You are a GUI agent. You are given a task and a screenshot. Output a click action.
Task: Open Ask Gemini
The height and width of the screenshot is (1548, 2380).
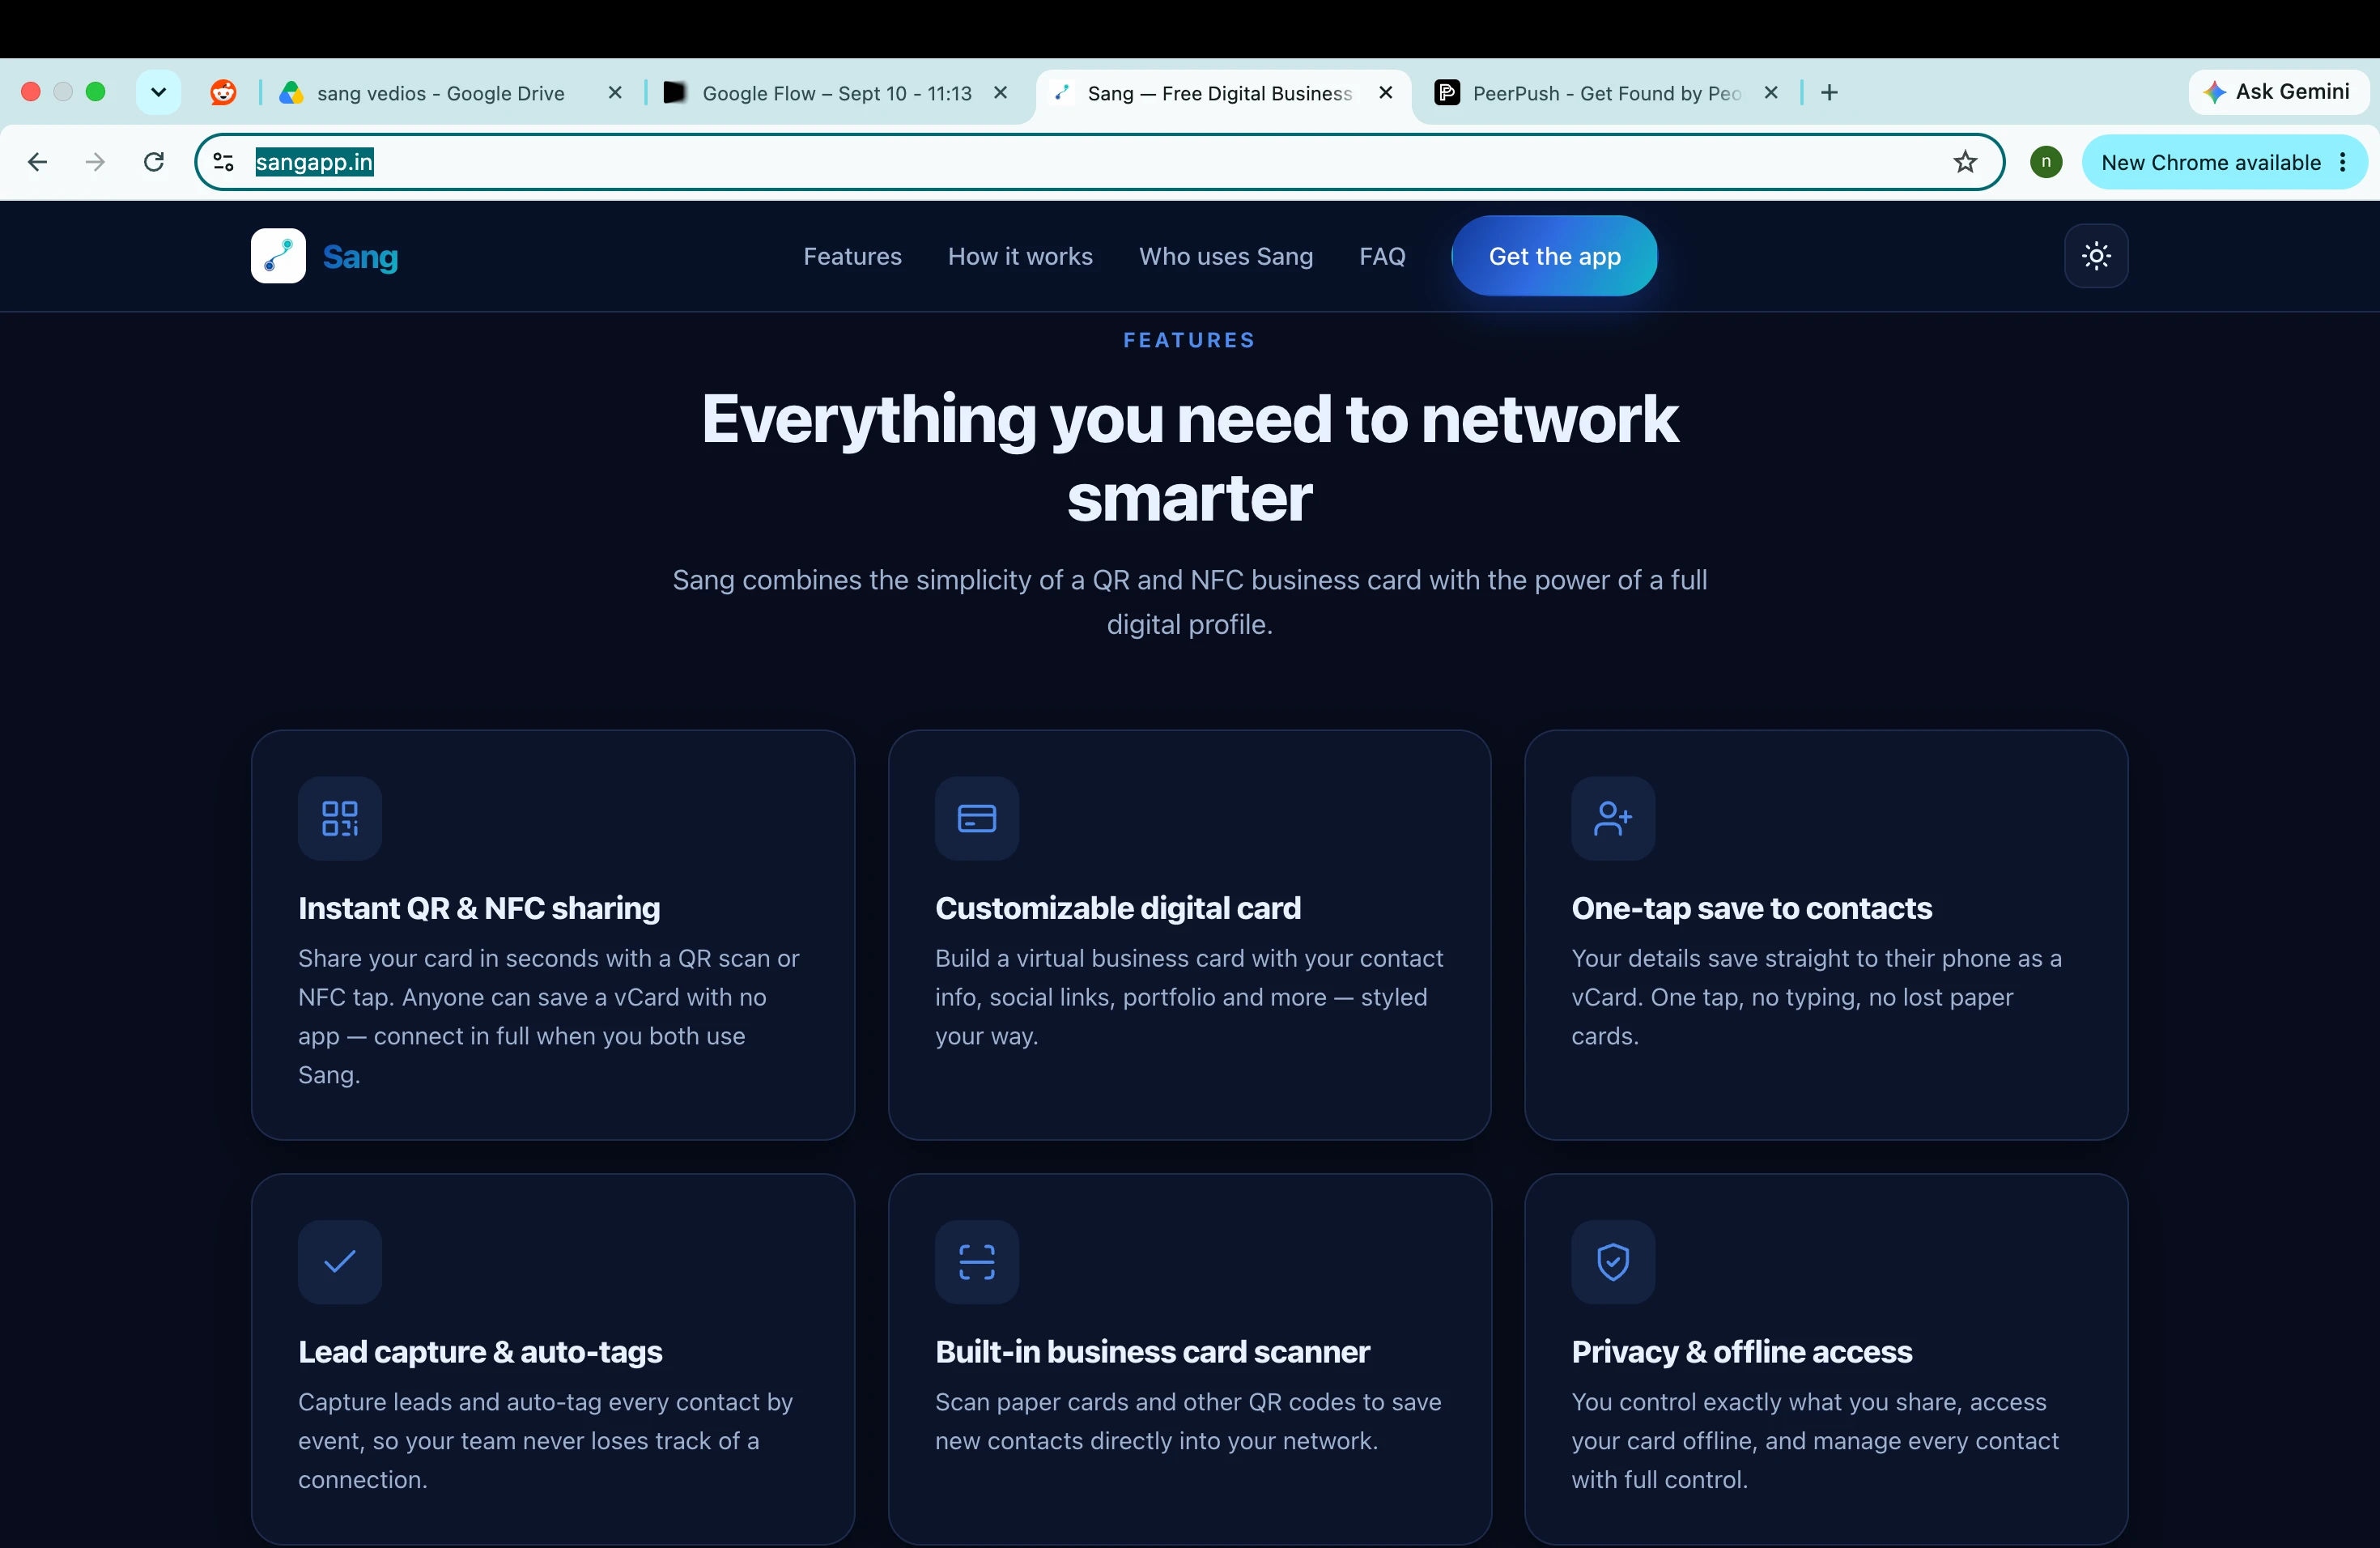point(2278,92)
